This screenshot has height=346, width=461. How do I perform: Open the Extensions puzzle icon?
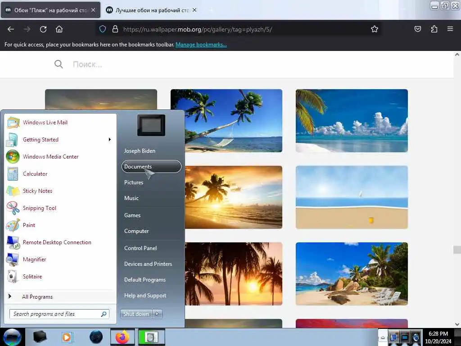[x=434, y=29]
